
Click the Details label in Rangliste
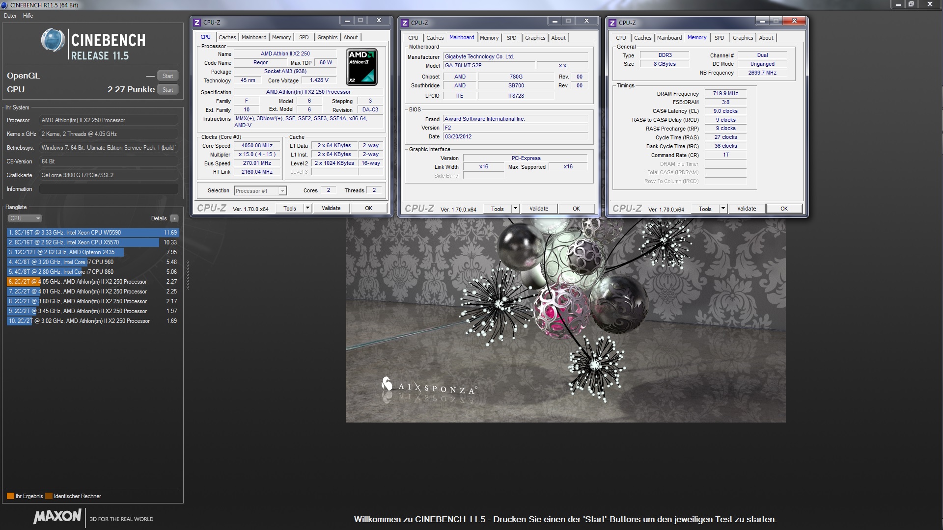[159, 218]
